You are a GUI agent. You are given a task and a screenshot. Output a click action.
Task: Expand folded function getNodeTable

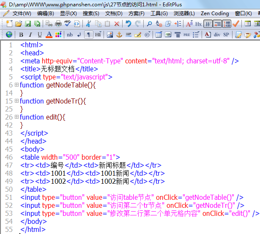(x=16, y=85)
